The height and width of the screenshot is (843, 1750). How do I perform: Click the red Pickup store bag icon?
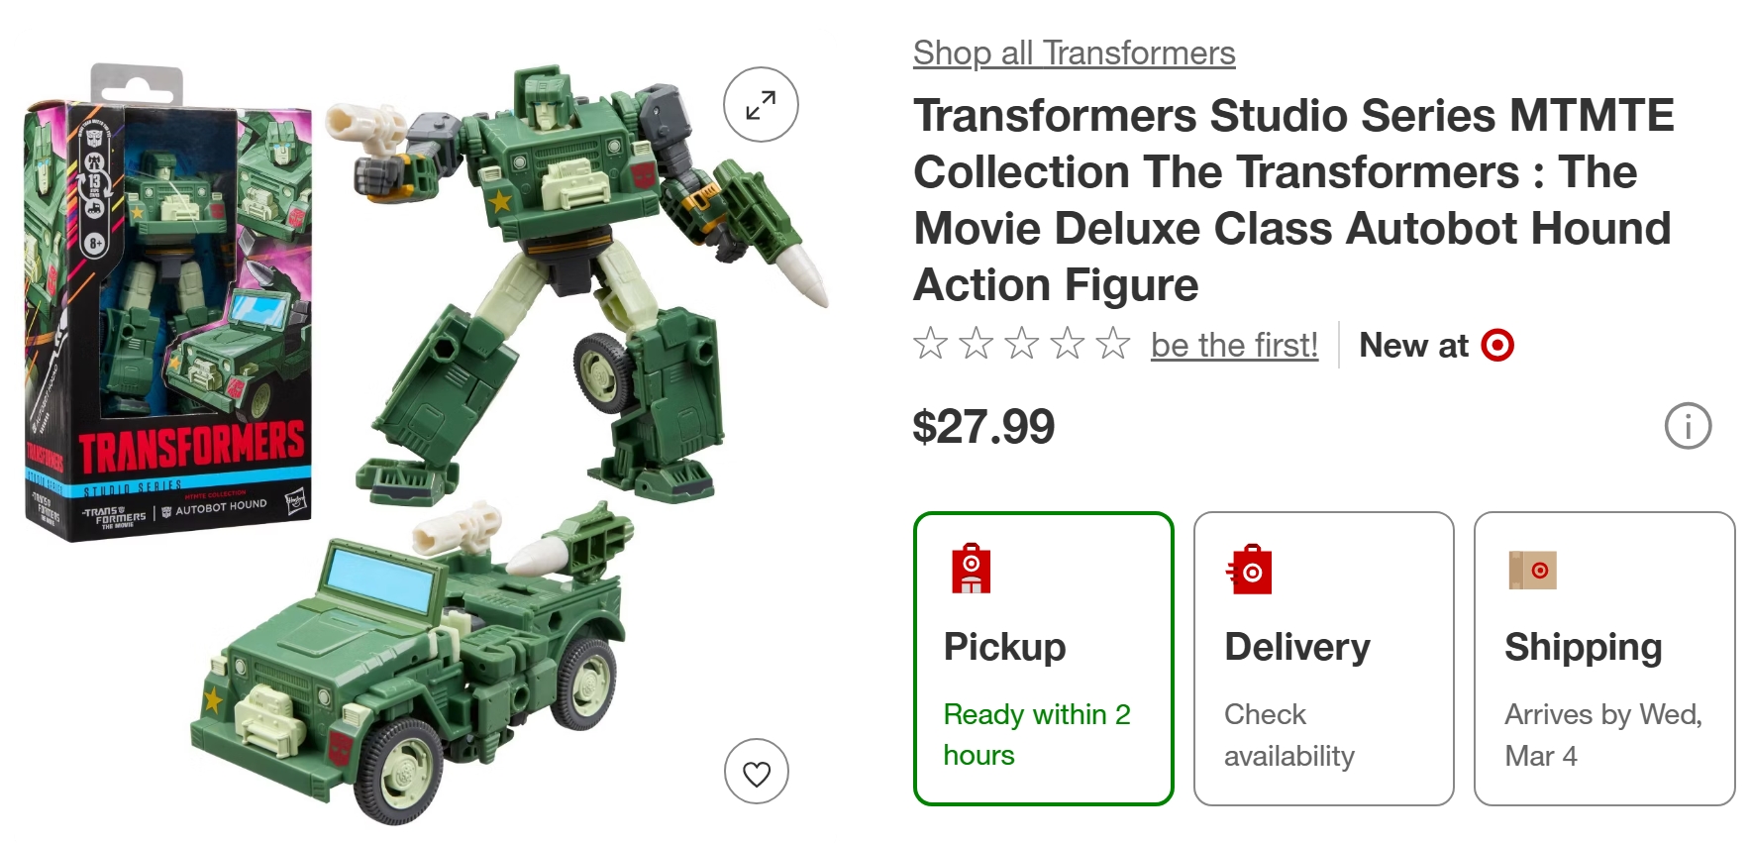pyautogui.click(x=971, y=569)
